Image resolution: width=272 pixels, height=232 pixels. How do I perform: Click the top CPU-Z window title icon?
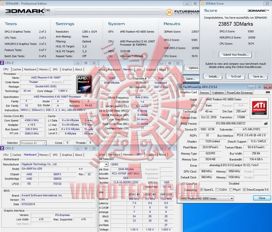coord(2,63)
